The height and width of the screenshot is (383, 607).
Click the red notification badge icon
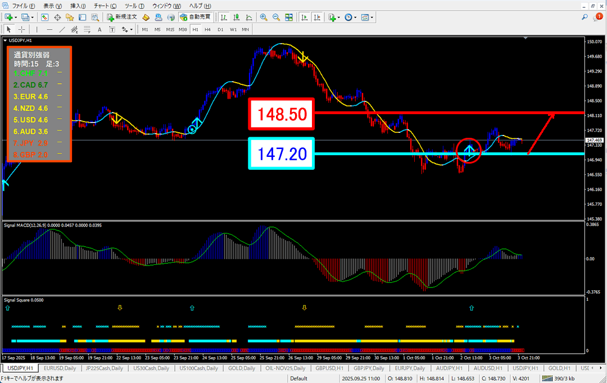click(599, 17)
